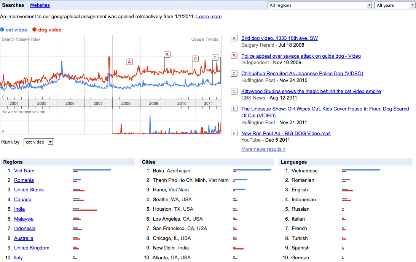Click news marker B in the results list
Viewport: 416px width, 262px height.
234,56
